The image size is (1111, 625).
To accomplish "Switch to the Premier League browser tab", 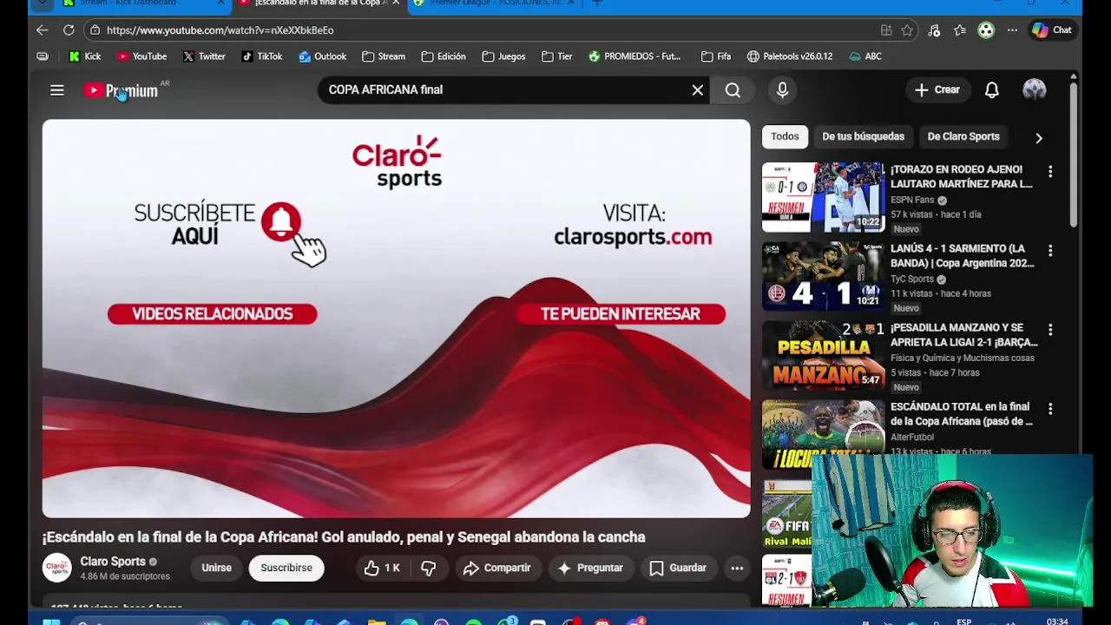I will 495,3.
